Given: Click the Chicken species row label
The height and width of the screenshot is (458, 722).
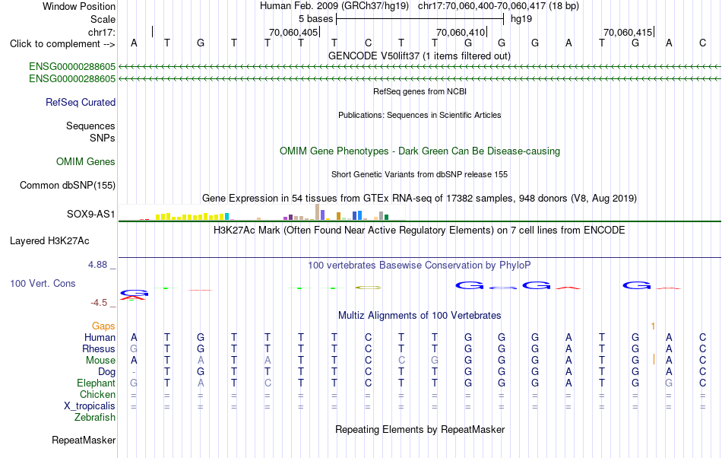Looking at the screenshot, I should [x=97, y=394].
